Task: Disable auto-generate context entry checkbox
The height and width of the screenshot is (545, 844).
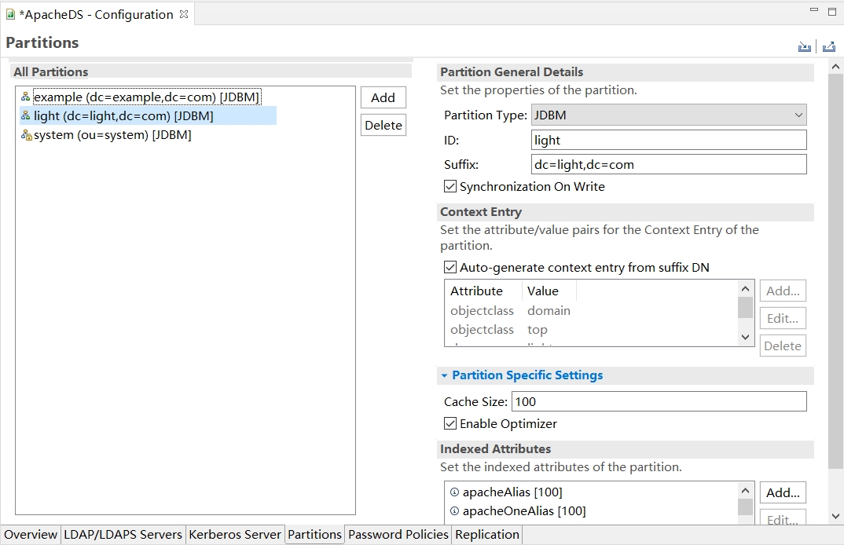Action: coord(450,268)
